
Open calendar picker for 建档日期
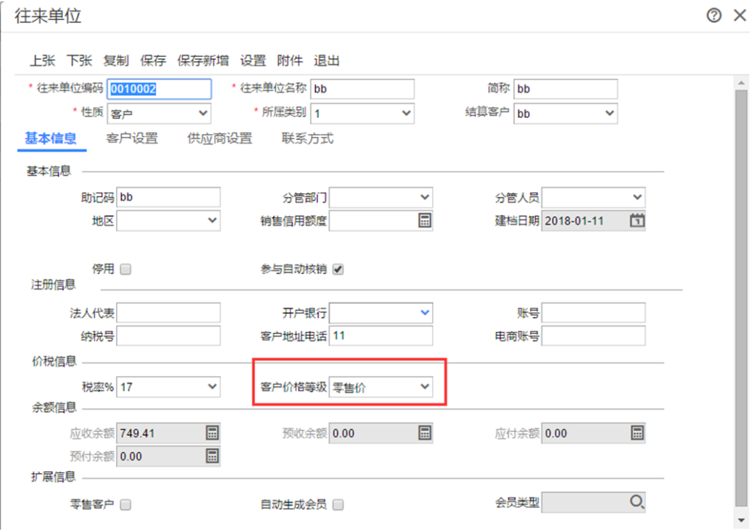pos(637,220)
